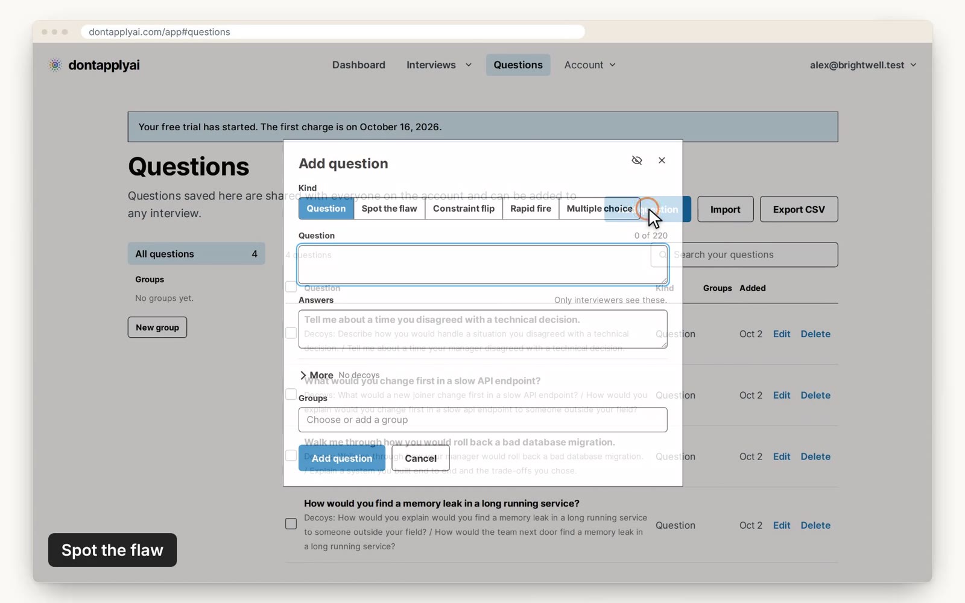This screenshot has width=965, height=603.
Task: Edit the database migration question
Action: [x=782, y=457]
